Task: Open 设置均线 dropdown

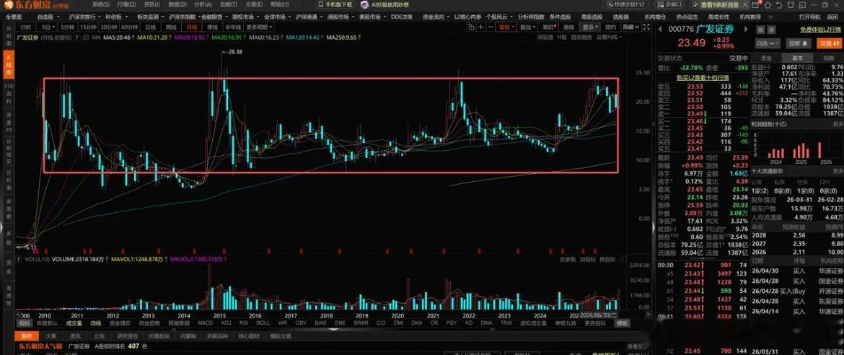Action: point(609,38)
